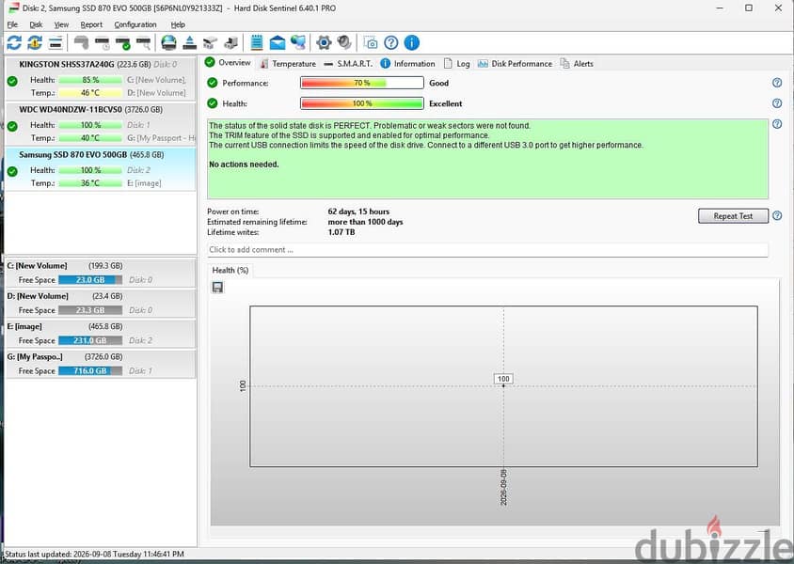Click the disk icon with green checkmark

(123, 43)
